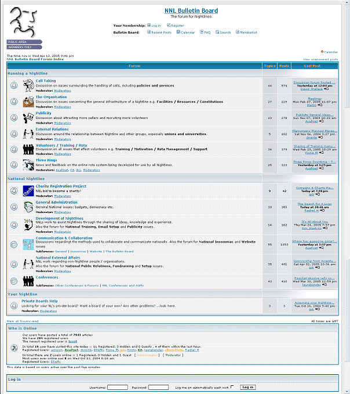Viewport: 350px width, 394px height.
Task: Click the General Administration forum icon
Action: [x=28, y=207]
